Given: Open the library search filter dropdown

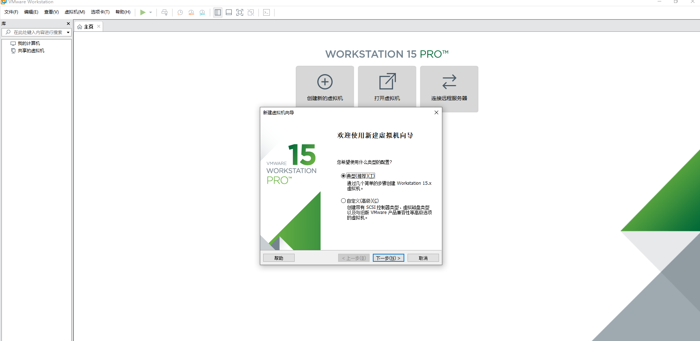Looking at the screenshot, I should (x=68, y=32).
